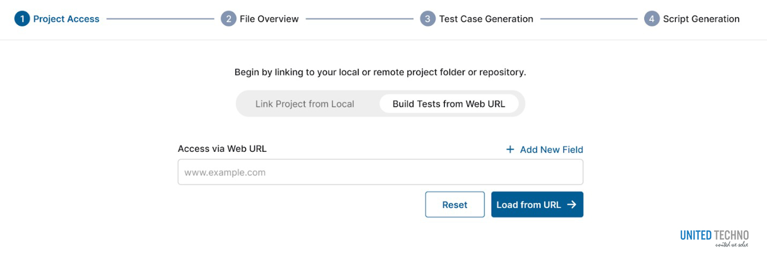Image resolution: width=767 pixels, height=266 pixels.
Task: Click the Load from URL text
Action: [x=528, y=205]
